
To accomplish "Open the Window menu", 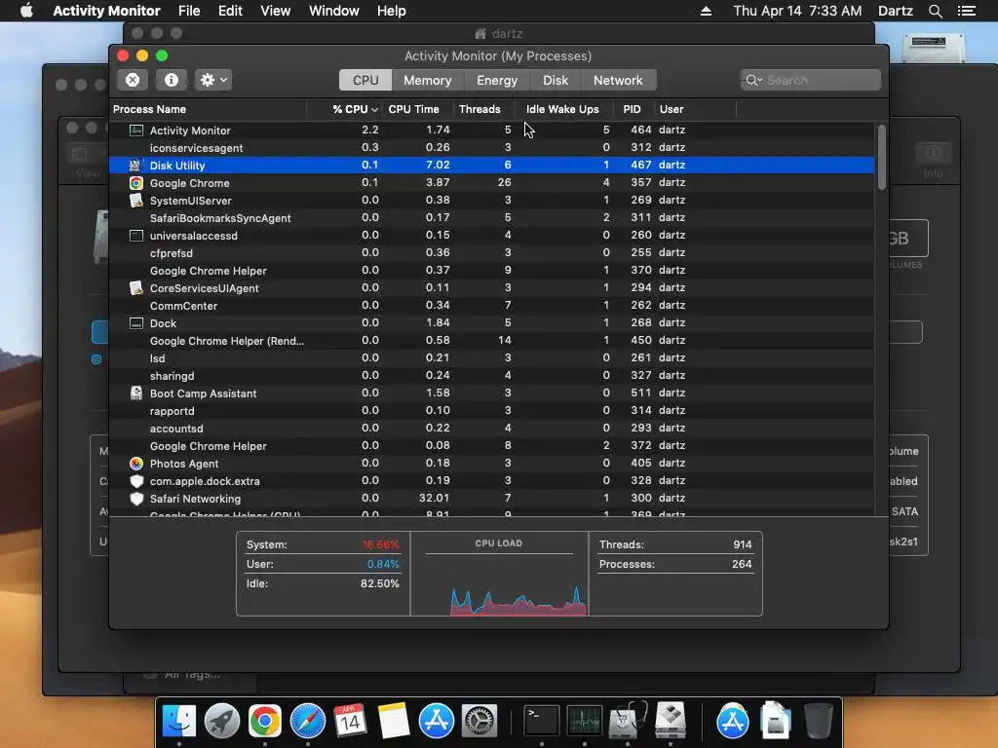I will pos(333,11).
